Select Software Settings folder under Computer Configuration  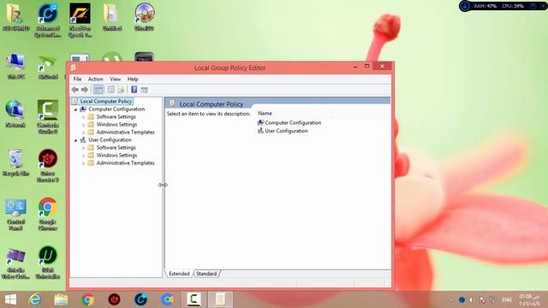tap(116, 116)
